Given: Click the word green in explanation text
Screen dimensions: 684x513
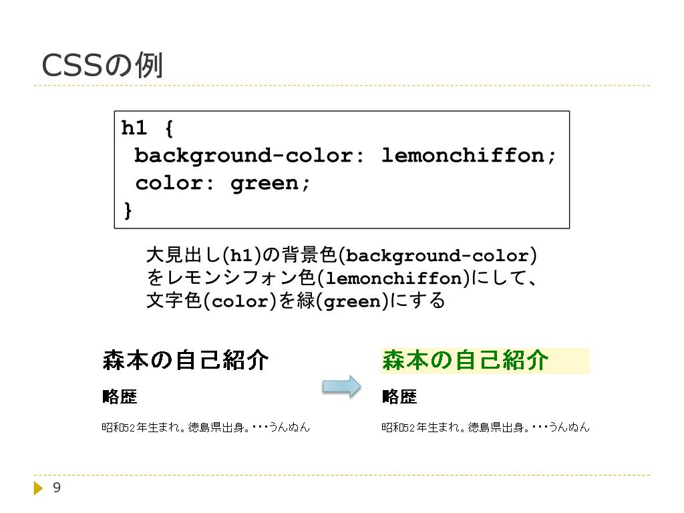Looking at the screenshot, I should click(353, 302).
